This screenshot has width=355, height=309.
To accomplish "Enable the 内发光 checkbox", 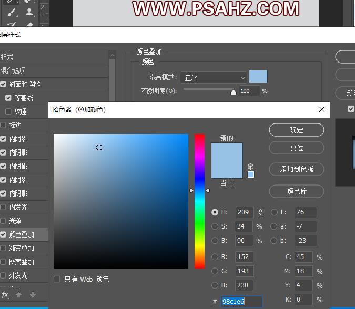I will pyautogui.click(x=3, y=207).
